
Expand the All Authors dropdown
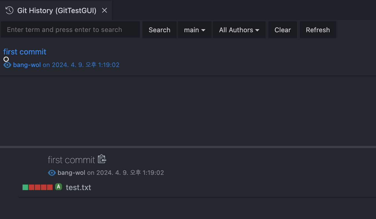(239, 30)
